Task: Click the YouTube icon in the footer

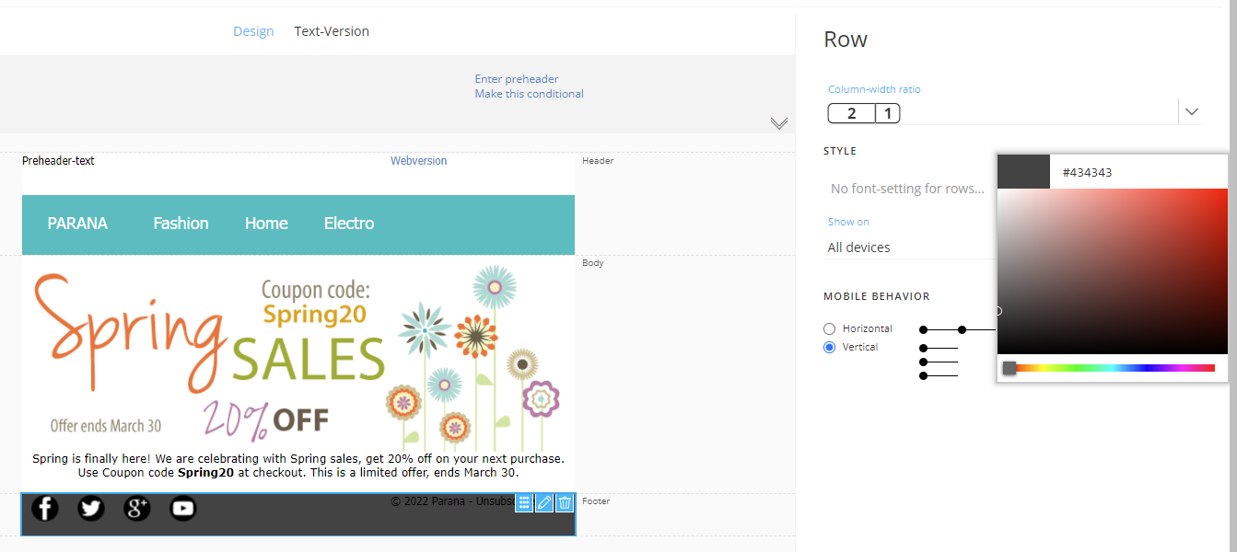Action: 183,508
